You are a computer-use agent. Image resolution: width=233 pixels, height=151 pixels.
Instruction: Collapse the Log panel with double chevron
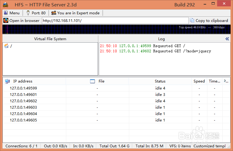pos(227,39)
